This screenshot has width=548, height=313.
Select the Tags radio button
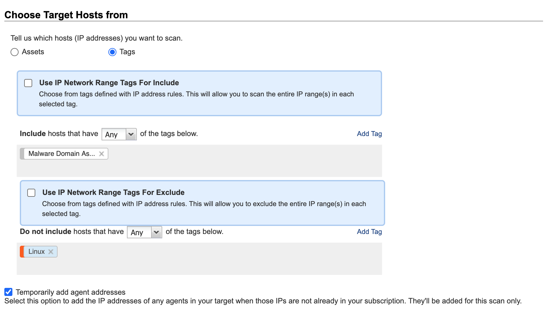click(112, 52)
